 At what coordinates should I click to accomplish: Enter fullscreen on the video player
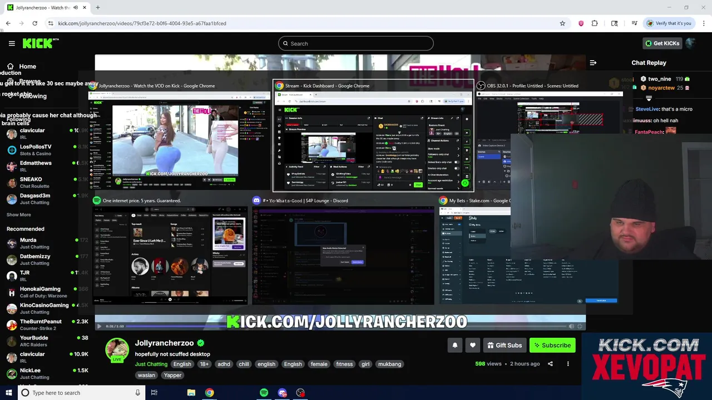click(x=580, y=326)
